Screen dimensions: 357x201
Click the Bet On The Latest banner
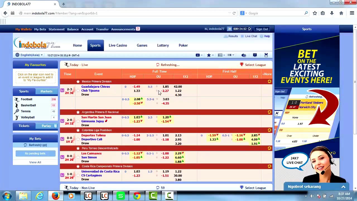(x=307, y=108)
